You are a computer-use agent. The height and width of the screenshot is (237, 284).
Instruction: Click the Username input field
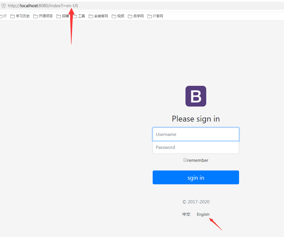coord(196,134)
